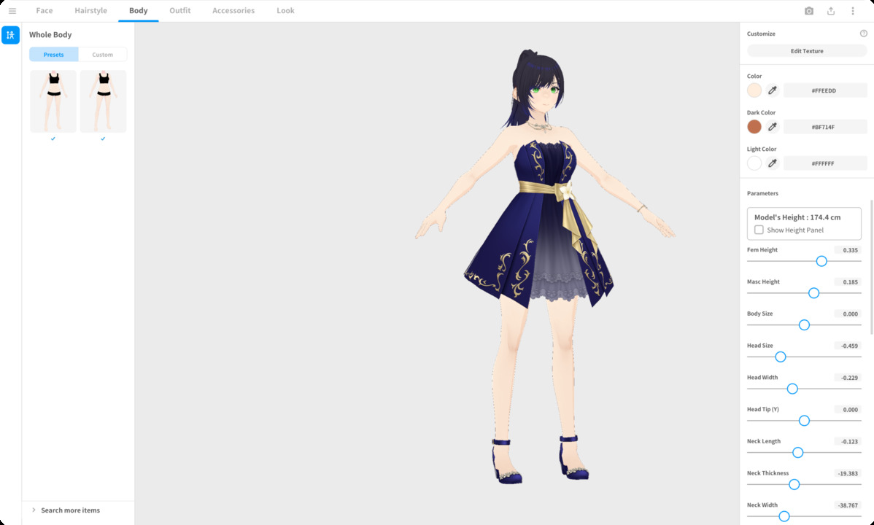Click the export/upload icon
Viewport: 874px width, 525px height.
[831, 11]
